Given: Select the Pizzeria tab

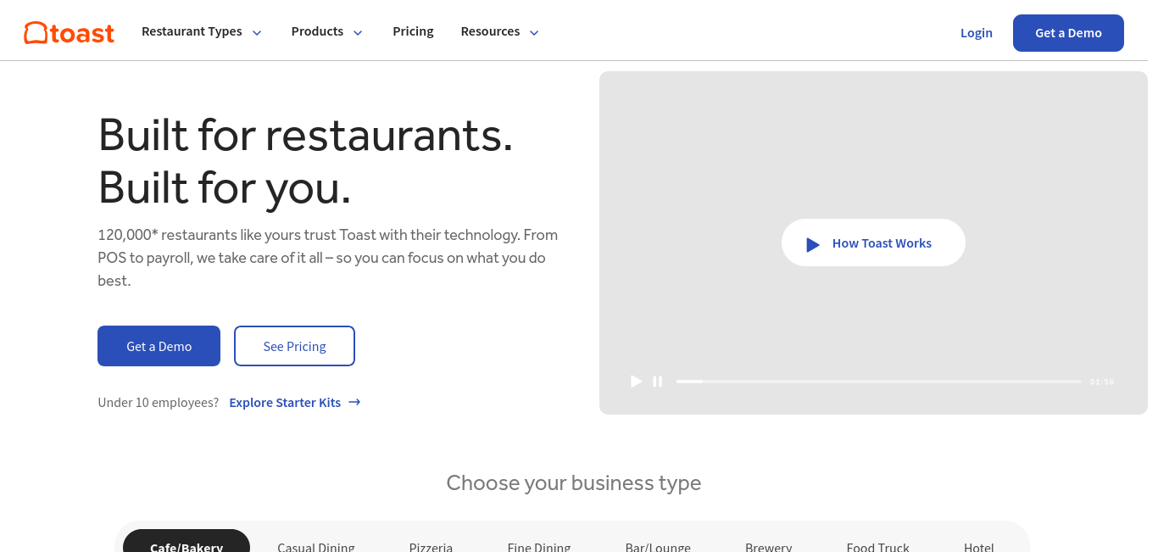Looking at the screenshot, I should (431, 546).
